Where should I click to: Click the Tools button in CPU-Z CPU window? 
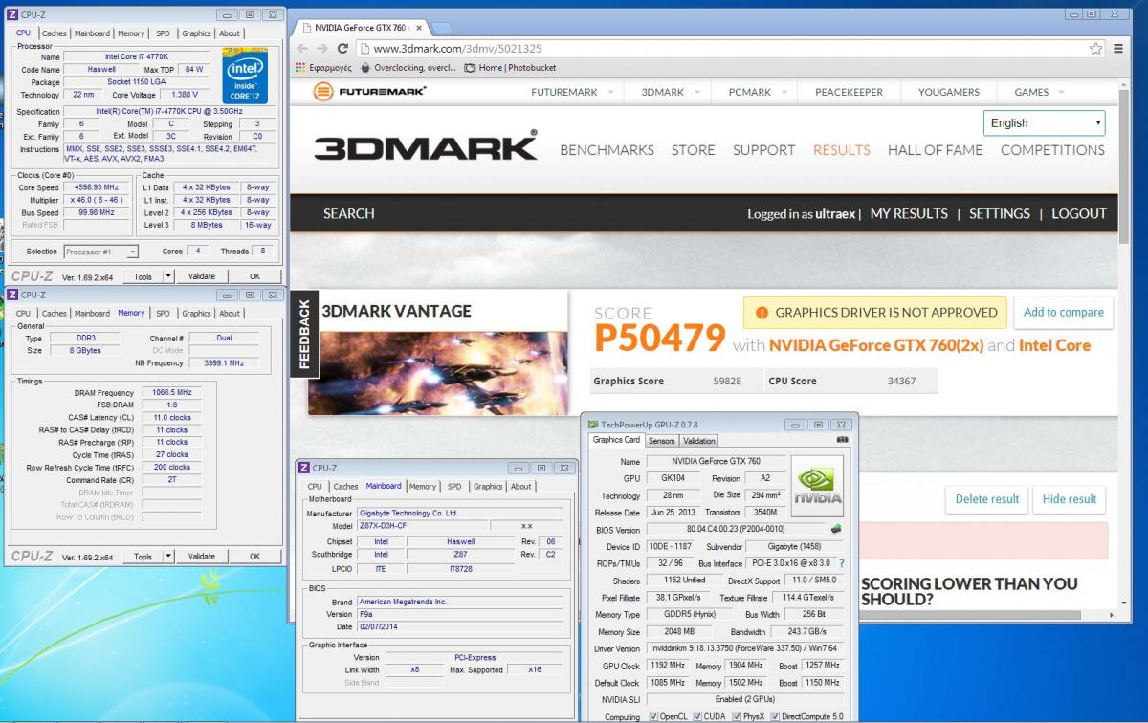tap(143, 276)
